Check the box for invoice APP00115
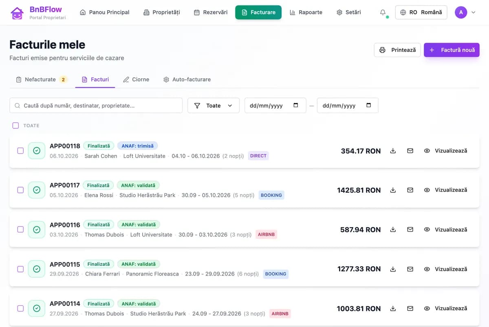Image resolution: width=489 pixels, height=327 pixels. click(20, 269)
